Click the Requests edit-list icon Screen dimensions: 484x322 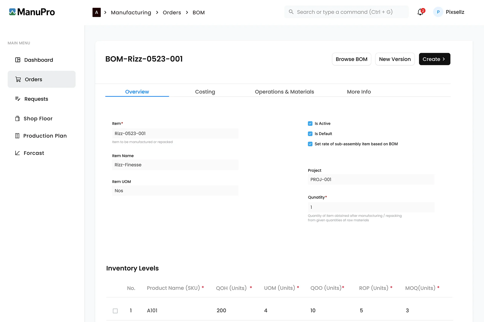pos(18,99)
